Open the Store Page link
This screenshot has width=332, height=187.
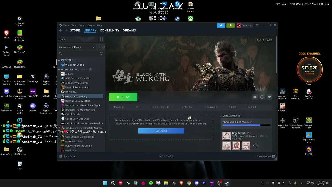[x=119, y=107]
